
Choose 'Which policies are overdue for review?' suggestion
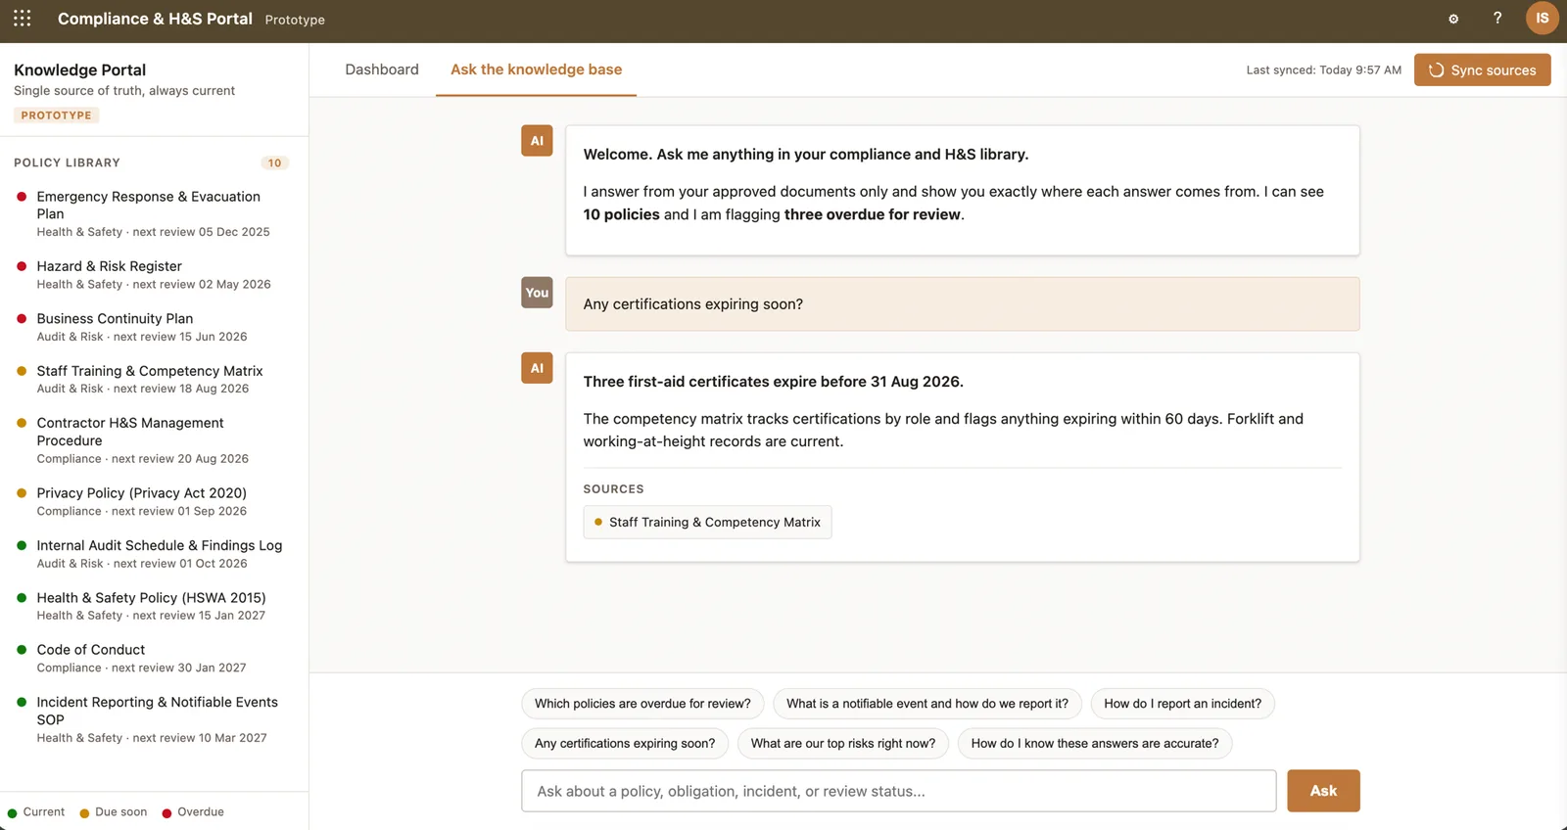[x=642, y=704]
